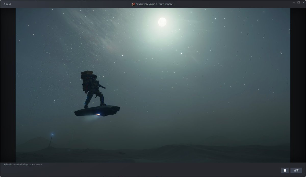Close the screenshot viewer window
Viewport: 306px width, 177px height.
303,2
